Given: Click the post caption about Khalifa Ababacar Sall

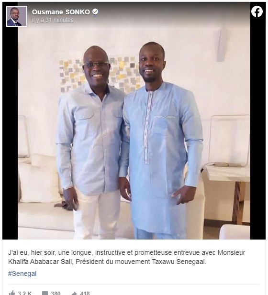Looking at the screenshot, I should pos(126,257).
